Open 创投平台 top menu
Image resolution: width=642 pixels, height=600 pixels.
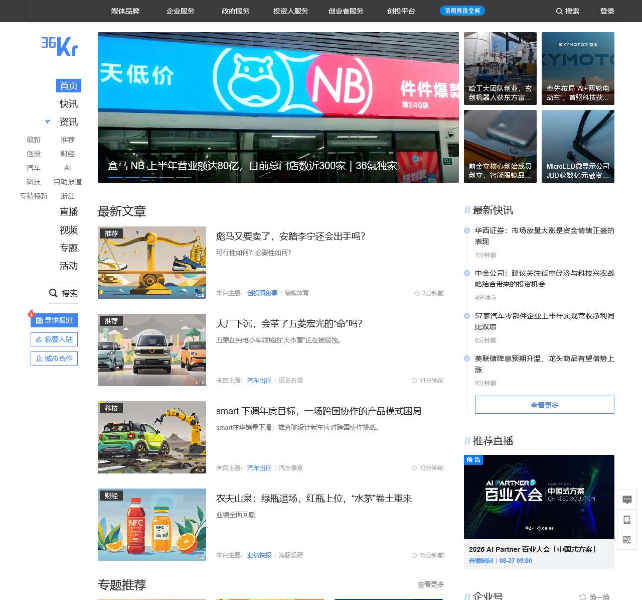click(401, 11)
